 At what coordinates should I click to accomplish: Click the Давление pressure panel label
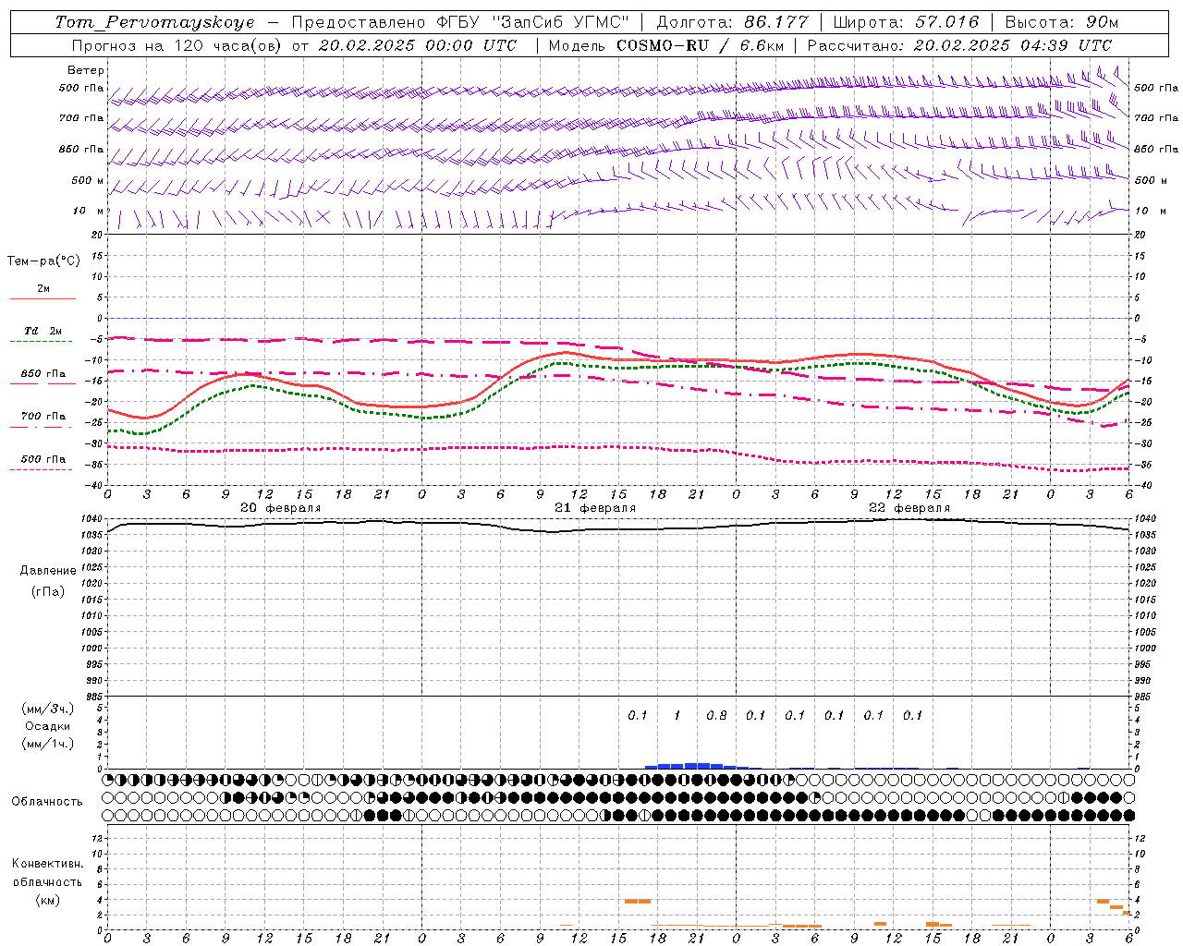coord(48,571)
